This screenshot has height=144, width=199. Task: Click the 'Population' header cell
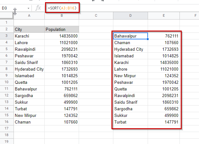62,29
